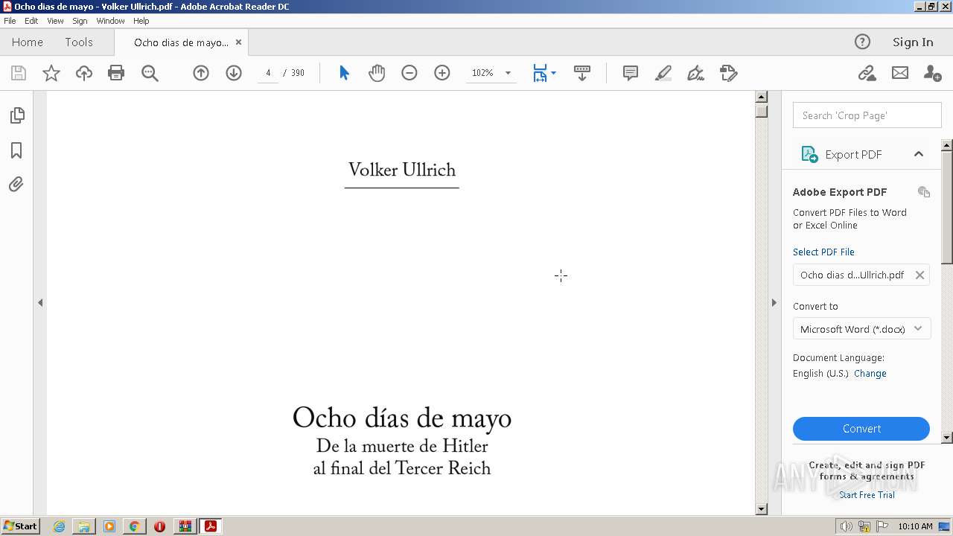Close the Ocho dias de mayo tab

coord(239,42)
